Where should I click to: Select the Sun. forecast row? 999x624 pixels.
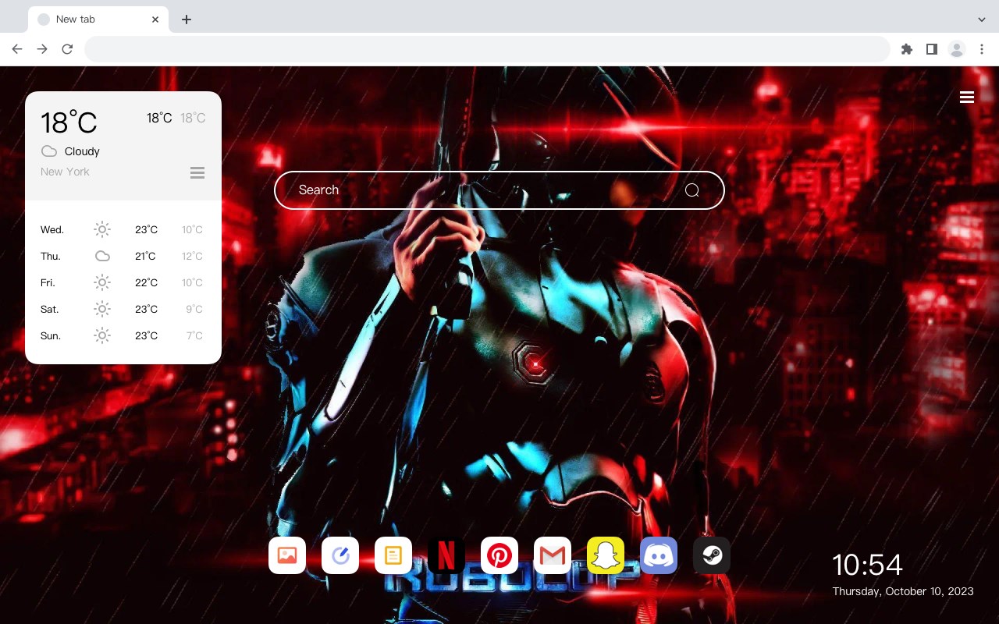[x=122, y=335]
